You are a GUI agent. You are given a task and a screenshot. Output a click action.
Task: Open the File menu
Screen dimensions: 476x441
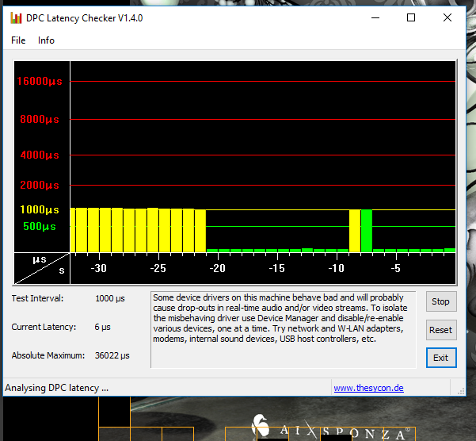(x=18, y=40)
